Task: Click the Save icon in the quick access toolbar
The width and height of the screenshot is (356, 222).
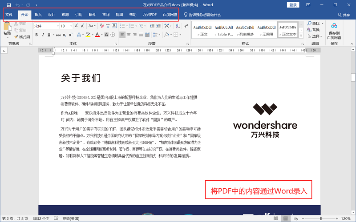Action: coord(8,5)
